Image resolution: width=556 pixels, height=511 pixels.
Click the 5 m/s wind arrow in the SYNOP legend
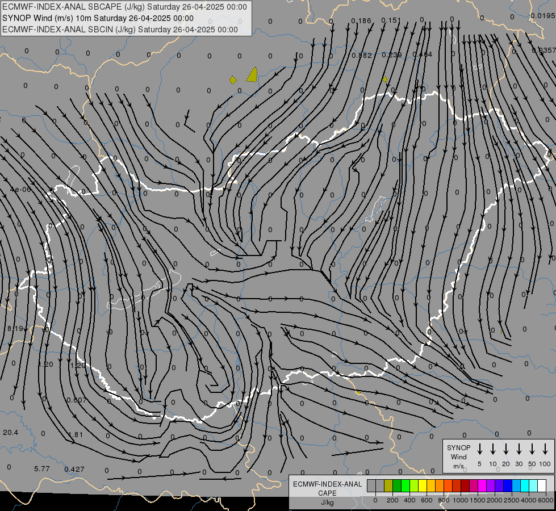(x=479, y=449)
